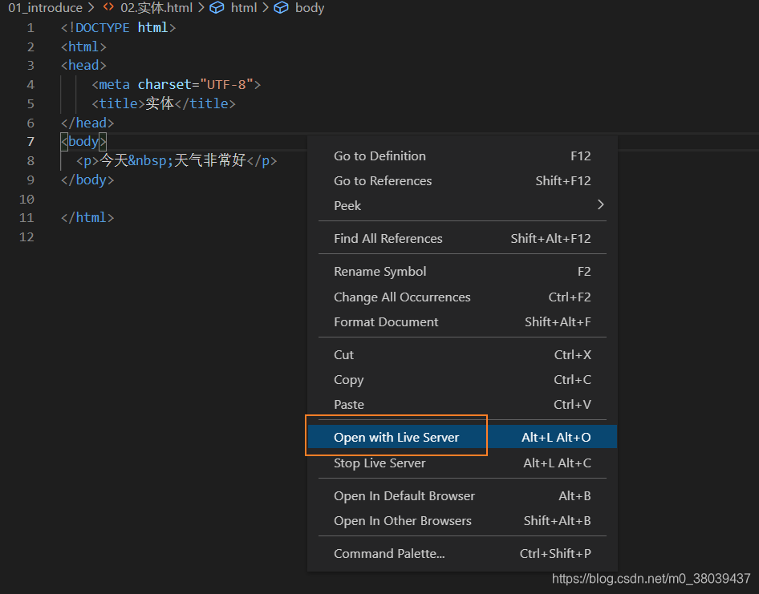
Task: Open the 01_introduce breadcrumb folder
Action: pyautogui.click(x=45, y=8)
